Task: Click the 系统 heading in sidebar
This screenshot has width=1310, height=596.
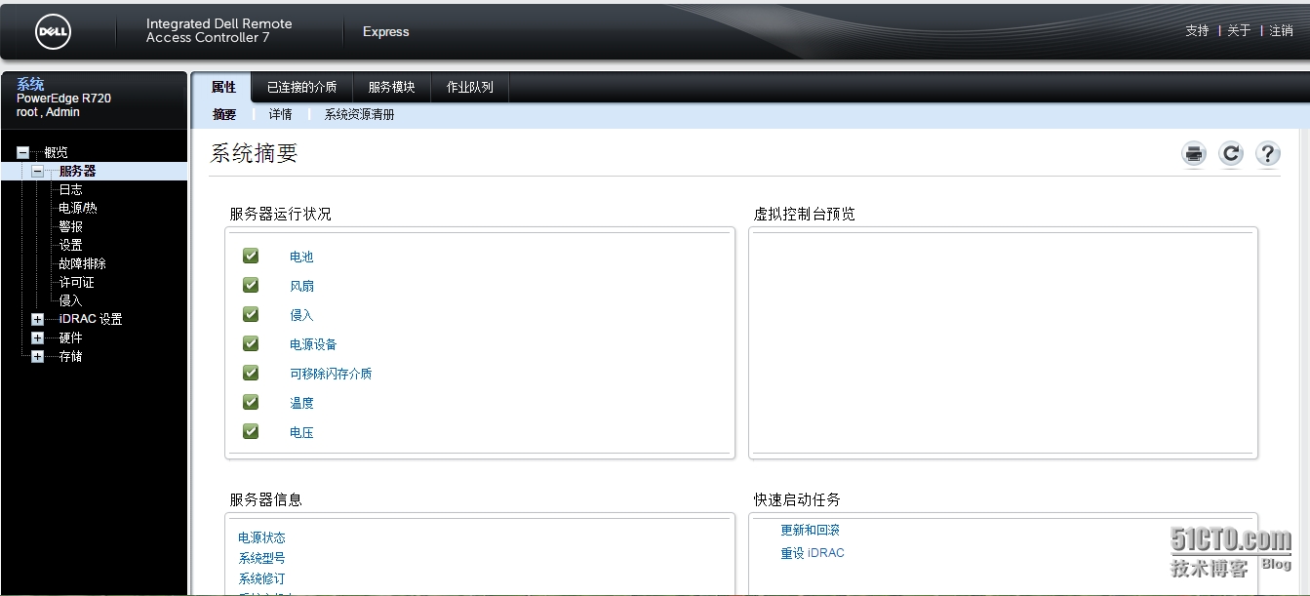Action: 30,84
